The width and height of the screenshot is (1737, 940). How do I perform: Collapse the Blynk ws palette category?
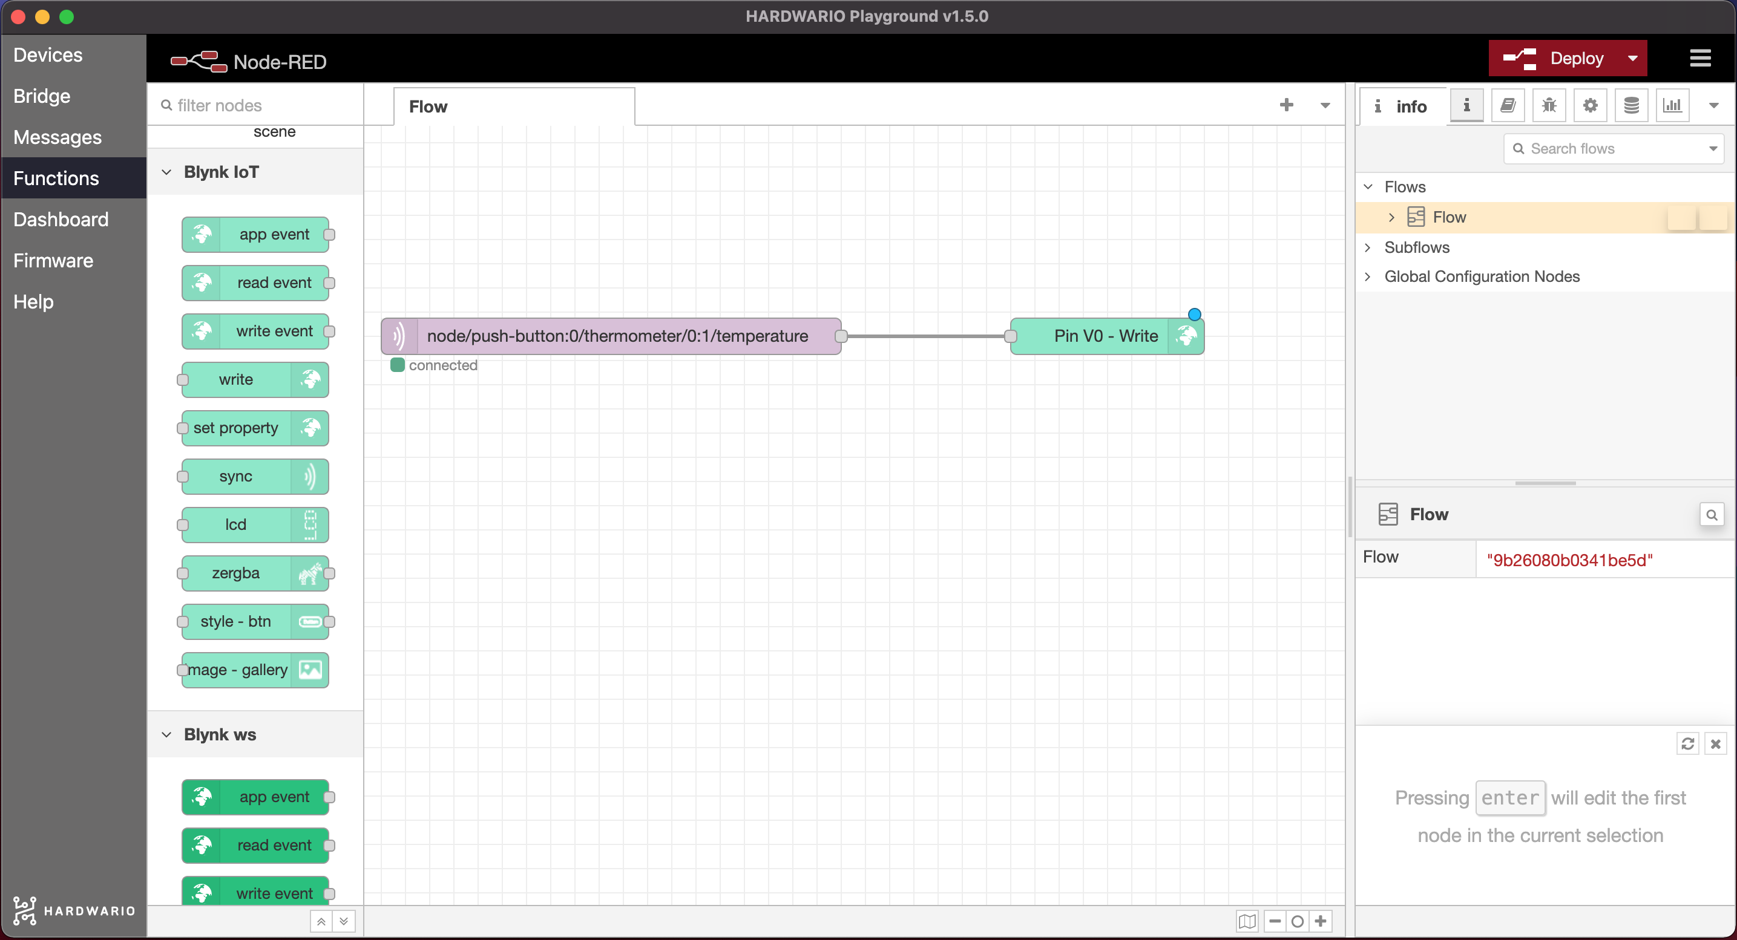255,734
